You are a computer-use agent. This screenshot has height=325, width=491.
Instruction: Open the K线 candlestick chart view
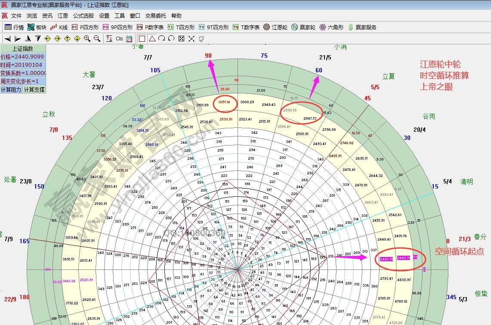point(59,27)
